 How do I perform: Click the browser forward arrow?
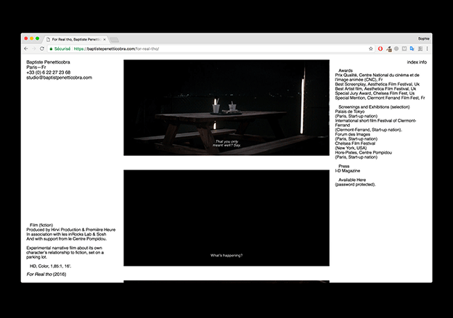coord(34,49)
